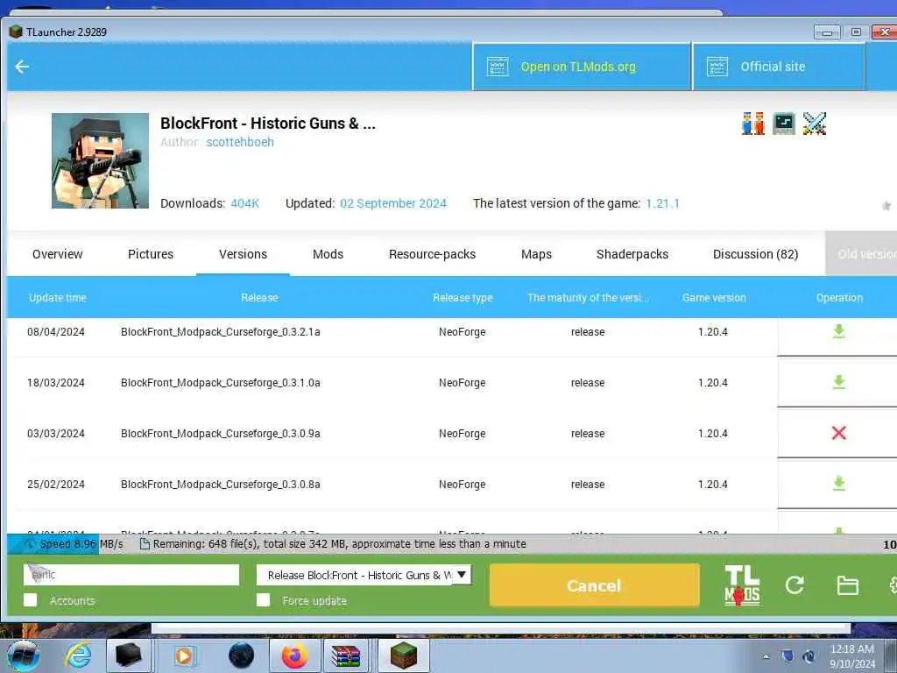Click the dark globe taskbar icon
Image resolution: width=897 pixels, height=673 pixels.
coord(241,655)
